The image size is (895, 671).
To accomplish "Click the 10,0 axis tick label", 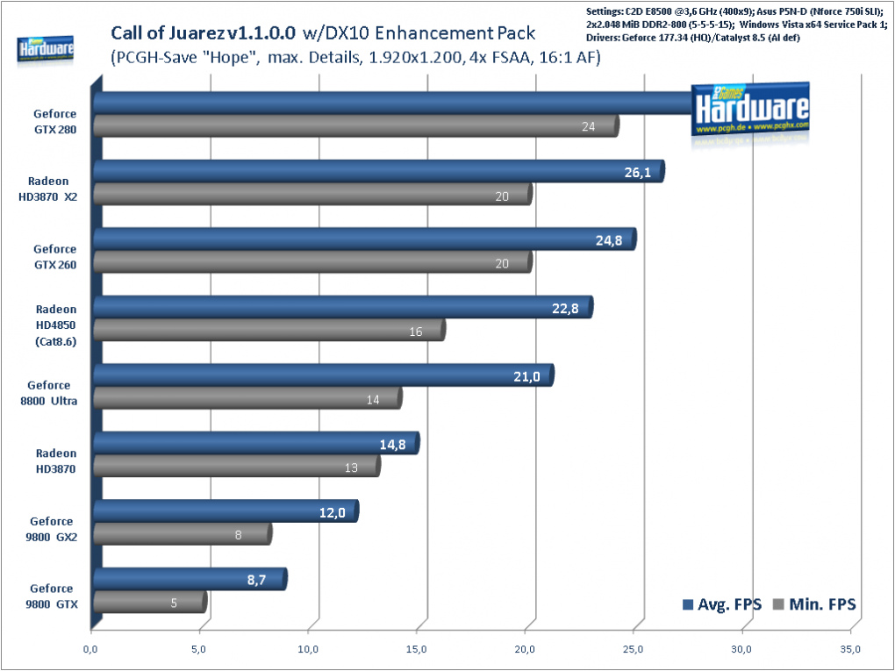I will (x=308, y=649).
